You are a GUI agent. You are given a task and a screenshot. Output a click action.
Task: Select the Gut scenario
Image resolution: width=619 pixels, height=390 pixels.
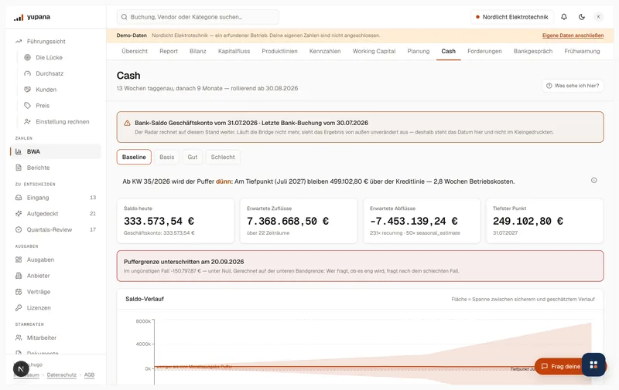192,158
